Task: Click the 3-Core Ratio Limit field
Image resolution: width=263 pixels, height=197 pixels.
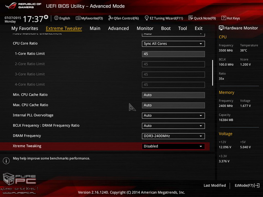Action: (173, 74)
